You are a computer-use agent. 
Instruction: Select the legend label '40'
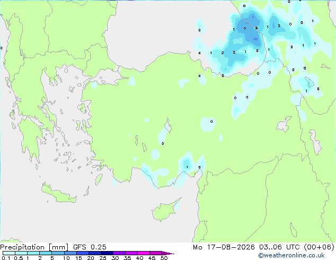click(x=139, y=258)
